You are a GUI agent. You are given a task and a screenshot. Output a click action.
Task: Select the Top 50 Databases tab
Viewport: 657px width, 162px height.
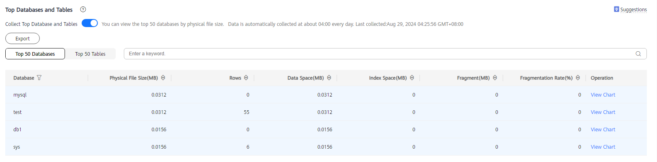pos(35,54)
